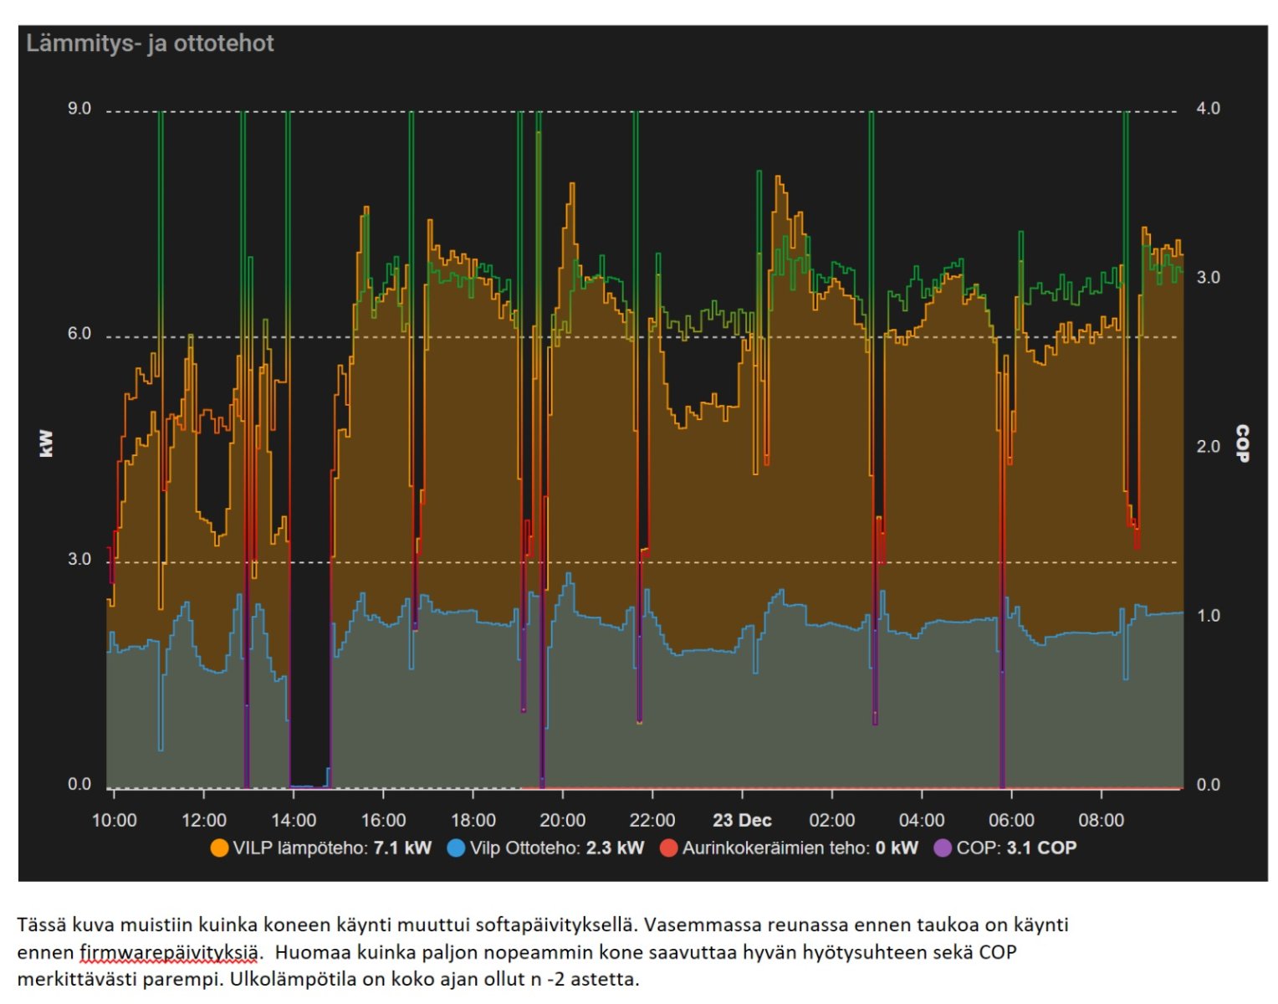Click the orange VILP lämpöteho legend circle
1278x1004 pixels.
[x=219, y=848]
